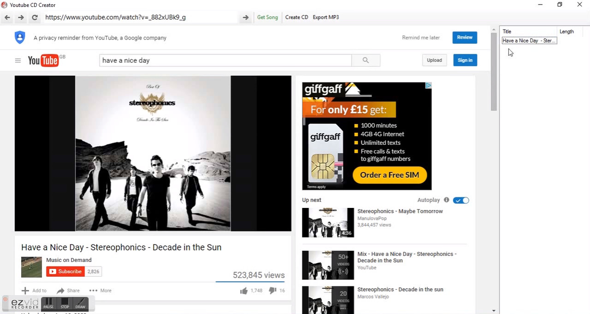Click the Marcos Vallejo channel name
The width and height of the screenshot is (590, 314).
373,297
